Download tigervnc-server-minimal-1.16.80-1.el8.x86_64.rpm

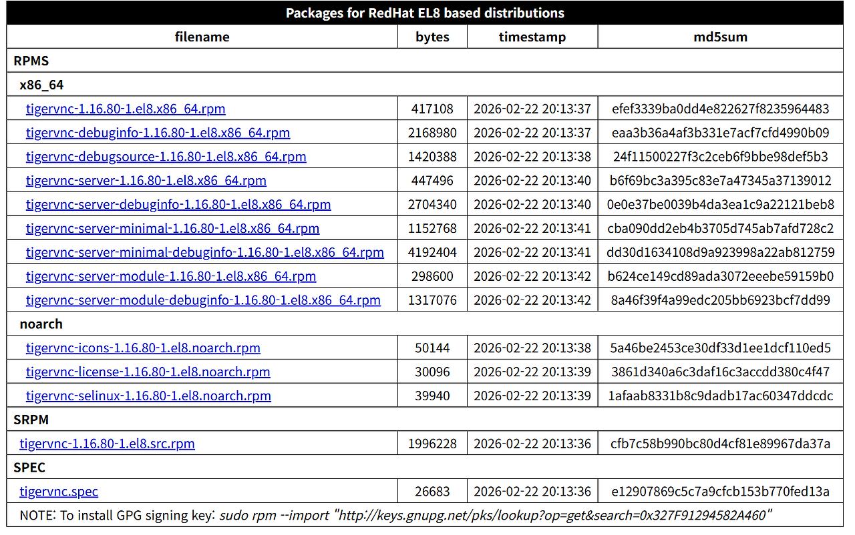[x=173, y=229]
